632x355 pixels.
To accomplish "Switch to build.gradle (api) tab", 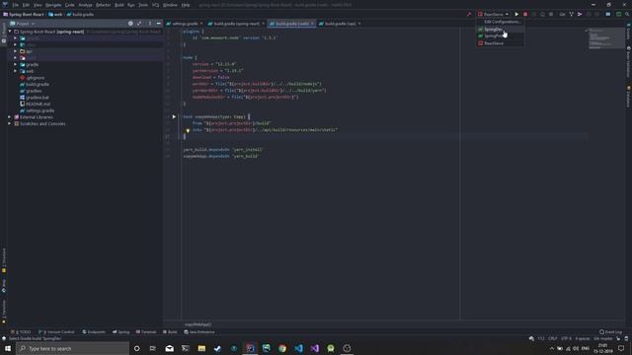I will click(340, 24).
